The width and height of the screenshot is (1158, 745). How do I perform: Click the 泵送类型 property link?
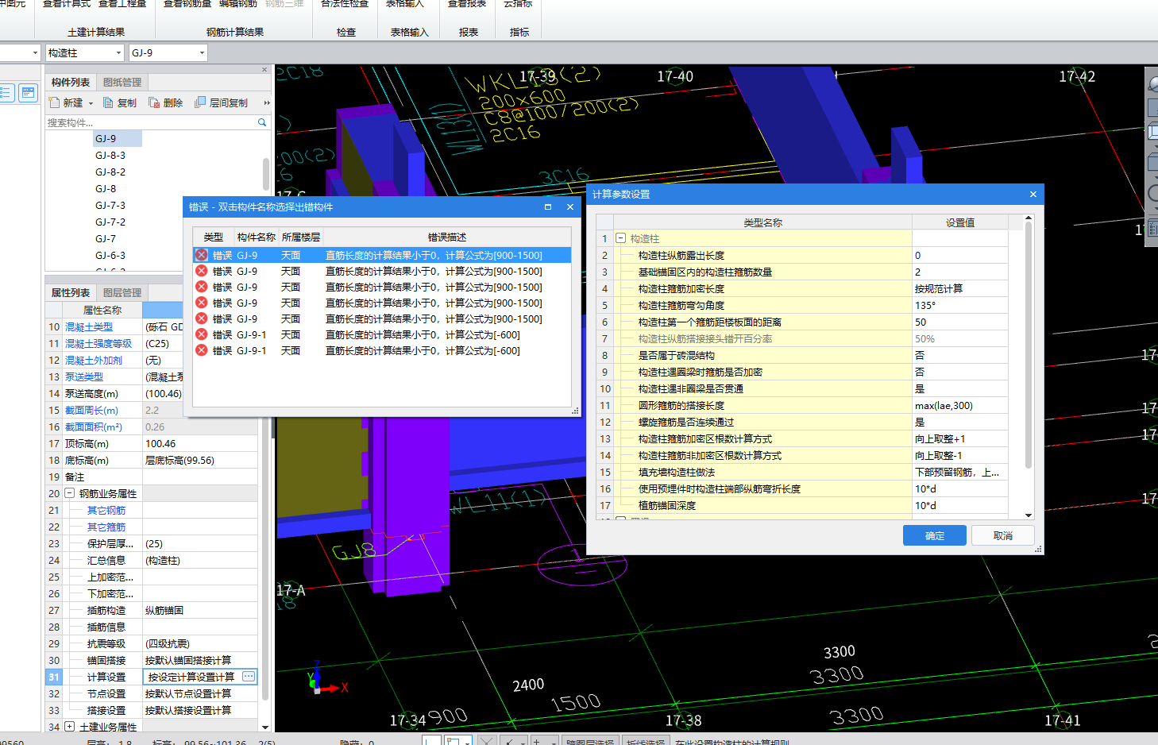84,376
